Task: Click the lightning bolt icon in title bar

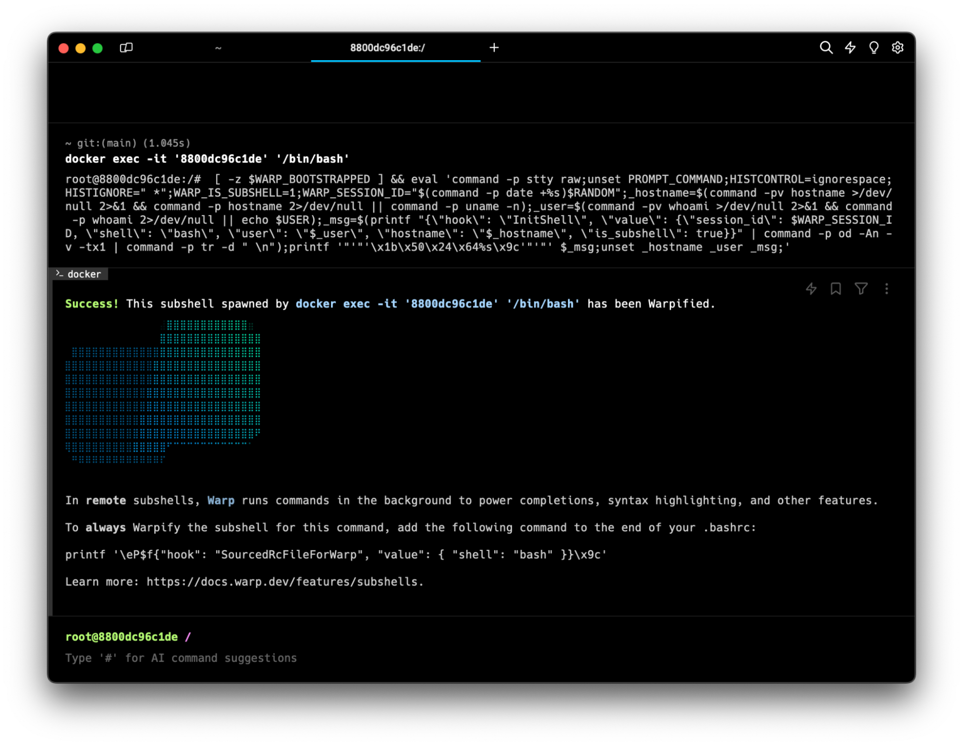Action: (x=850, y=47)
